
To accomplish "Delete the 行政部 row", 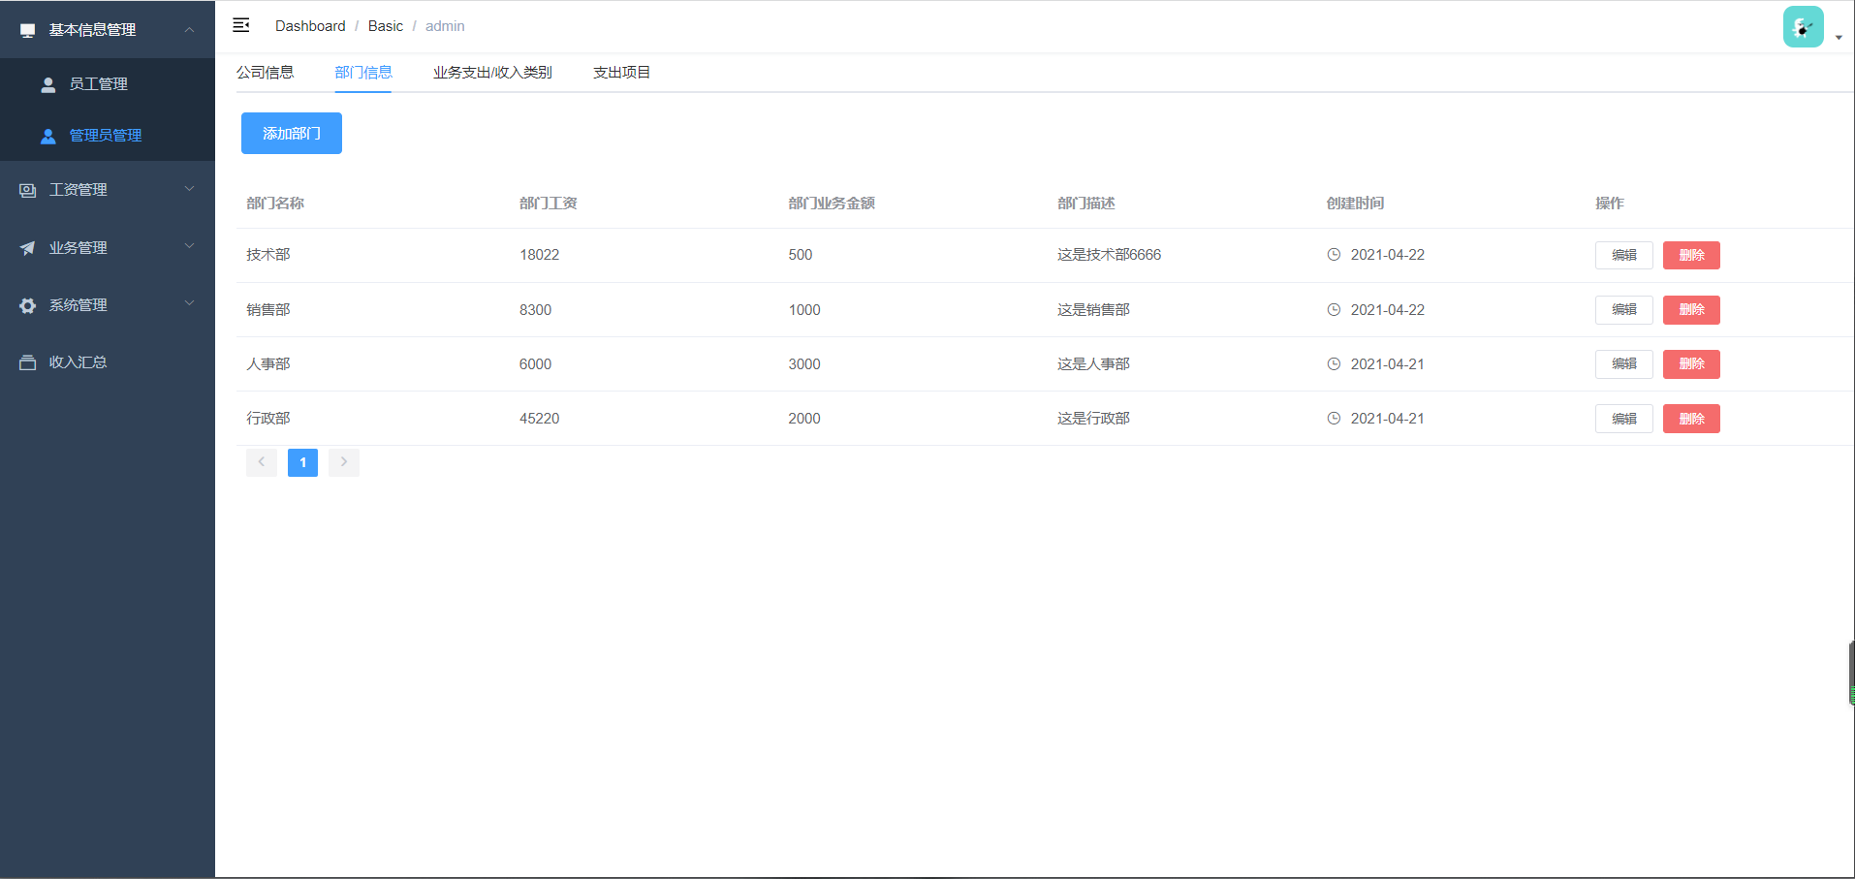I will click(1691, 419).
